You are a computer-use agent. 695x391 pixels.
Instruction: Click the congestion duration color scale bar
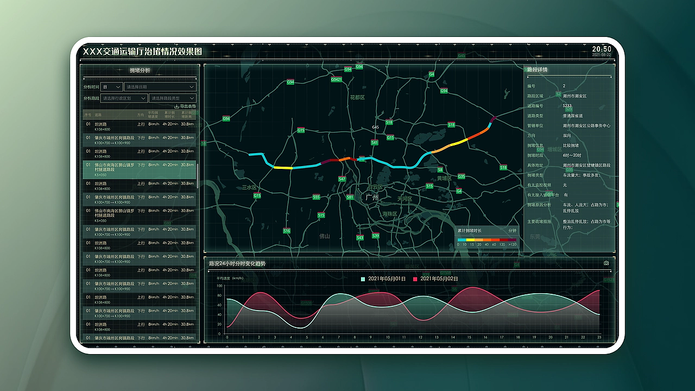pyautogui.click(x=486, y=239)
